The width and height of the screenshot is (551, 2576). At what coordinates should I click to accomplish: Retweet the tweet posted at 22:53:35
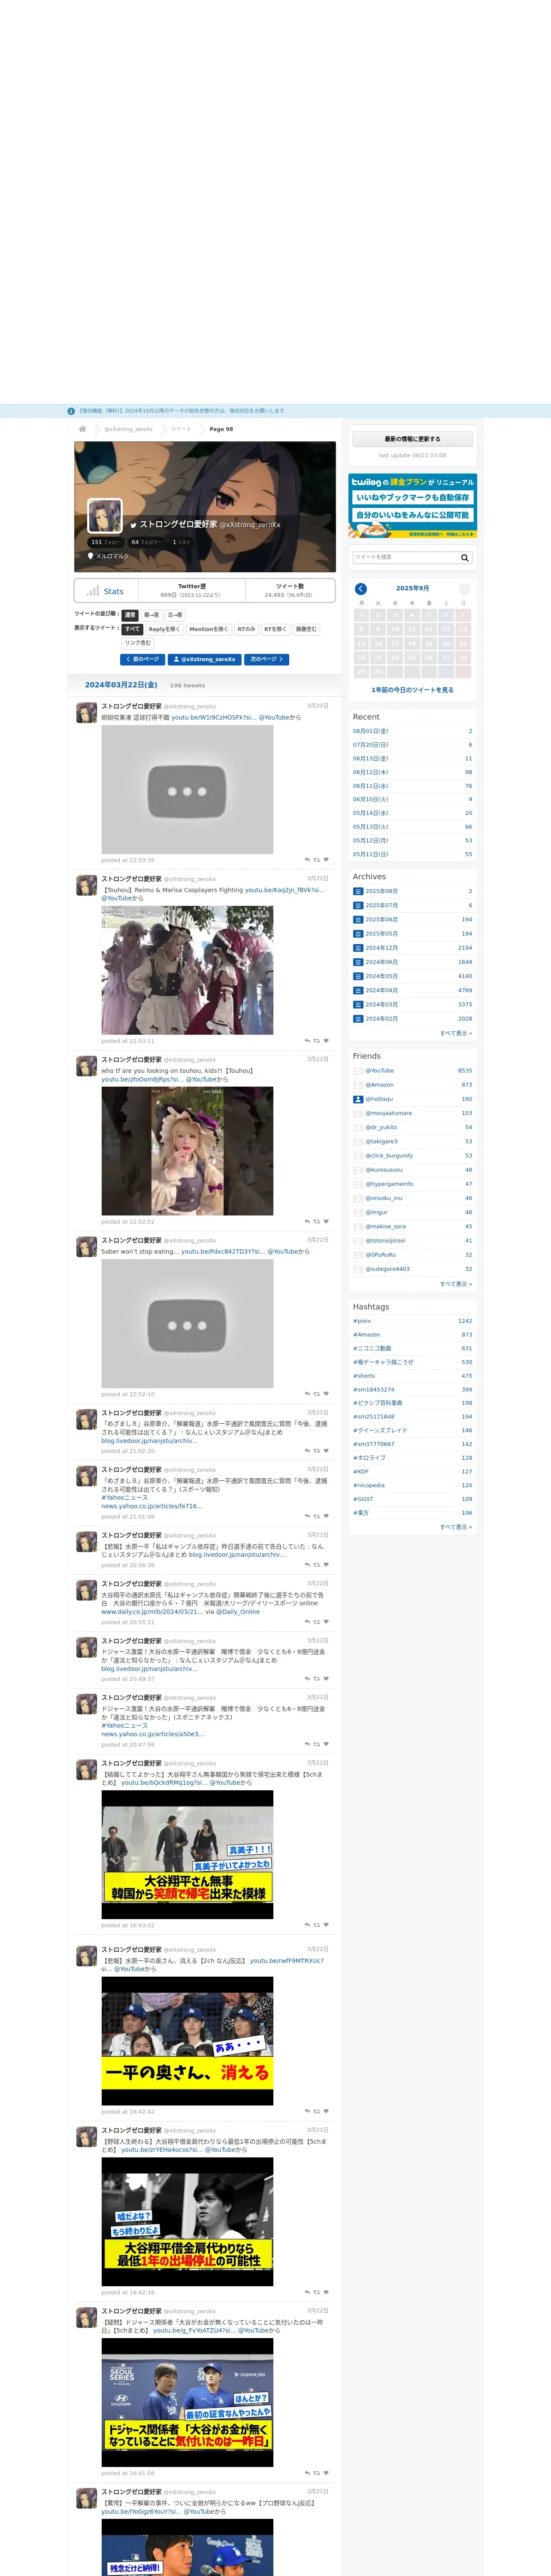point(317,860)
